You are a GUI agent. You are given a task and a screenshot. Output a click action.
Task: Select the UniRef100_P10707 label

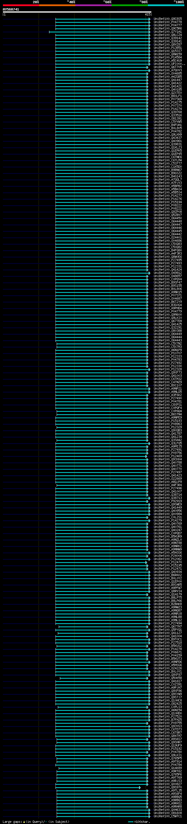click(x=167, y=353)
